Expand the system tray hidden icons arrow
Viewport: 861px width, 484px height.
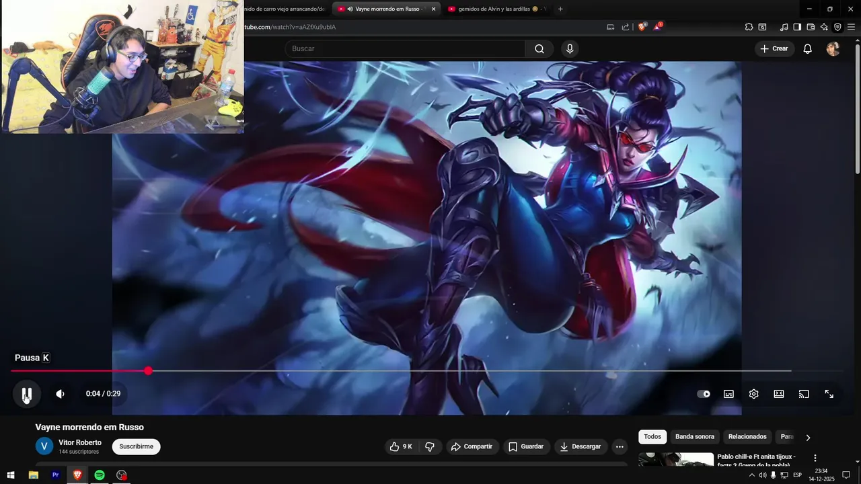752,475
